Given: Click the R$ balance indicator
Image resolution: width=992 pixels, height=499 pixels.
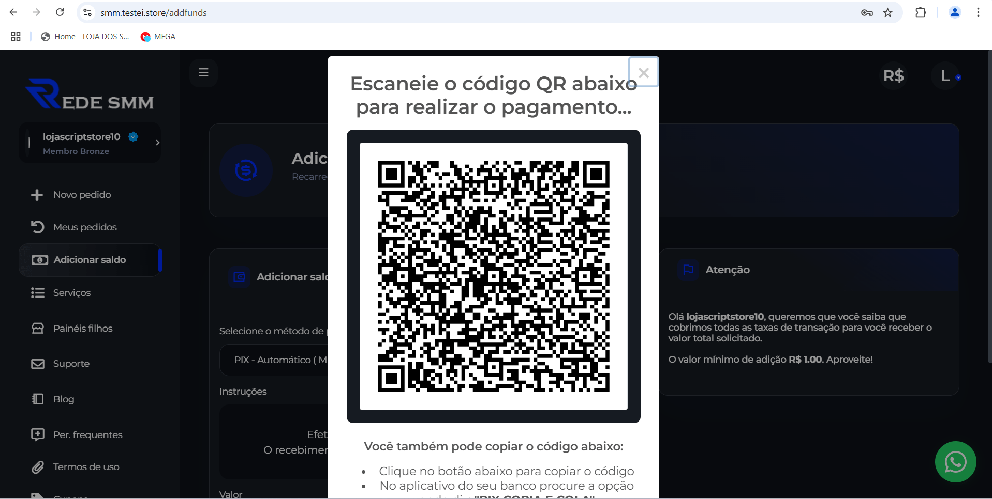Looking at the screenshot, I should click(x=894, y=76).
